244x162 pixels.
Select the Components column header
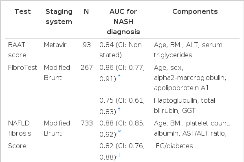click(x=195, y=11)
